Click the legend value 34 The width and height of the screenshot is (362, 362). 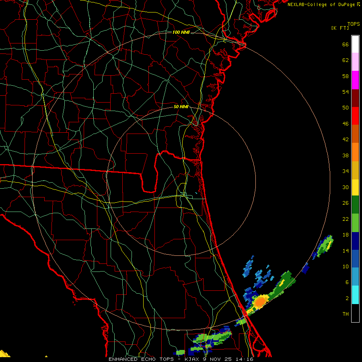click(x=346, y=171)
